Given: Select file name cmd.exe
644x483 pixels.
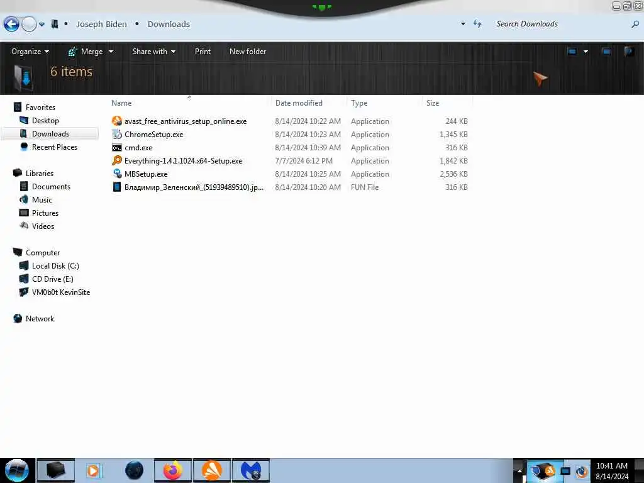Looking at the screenshot, I should tap(138, 147).
